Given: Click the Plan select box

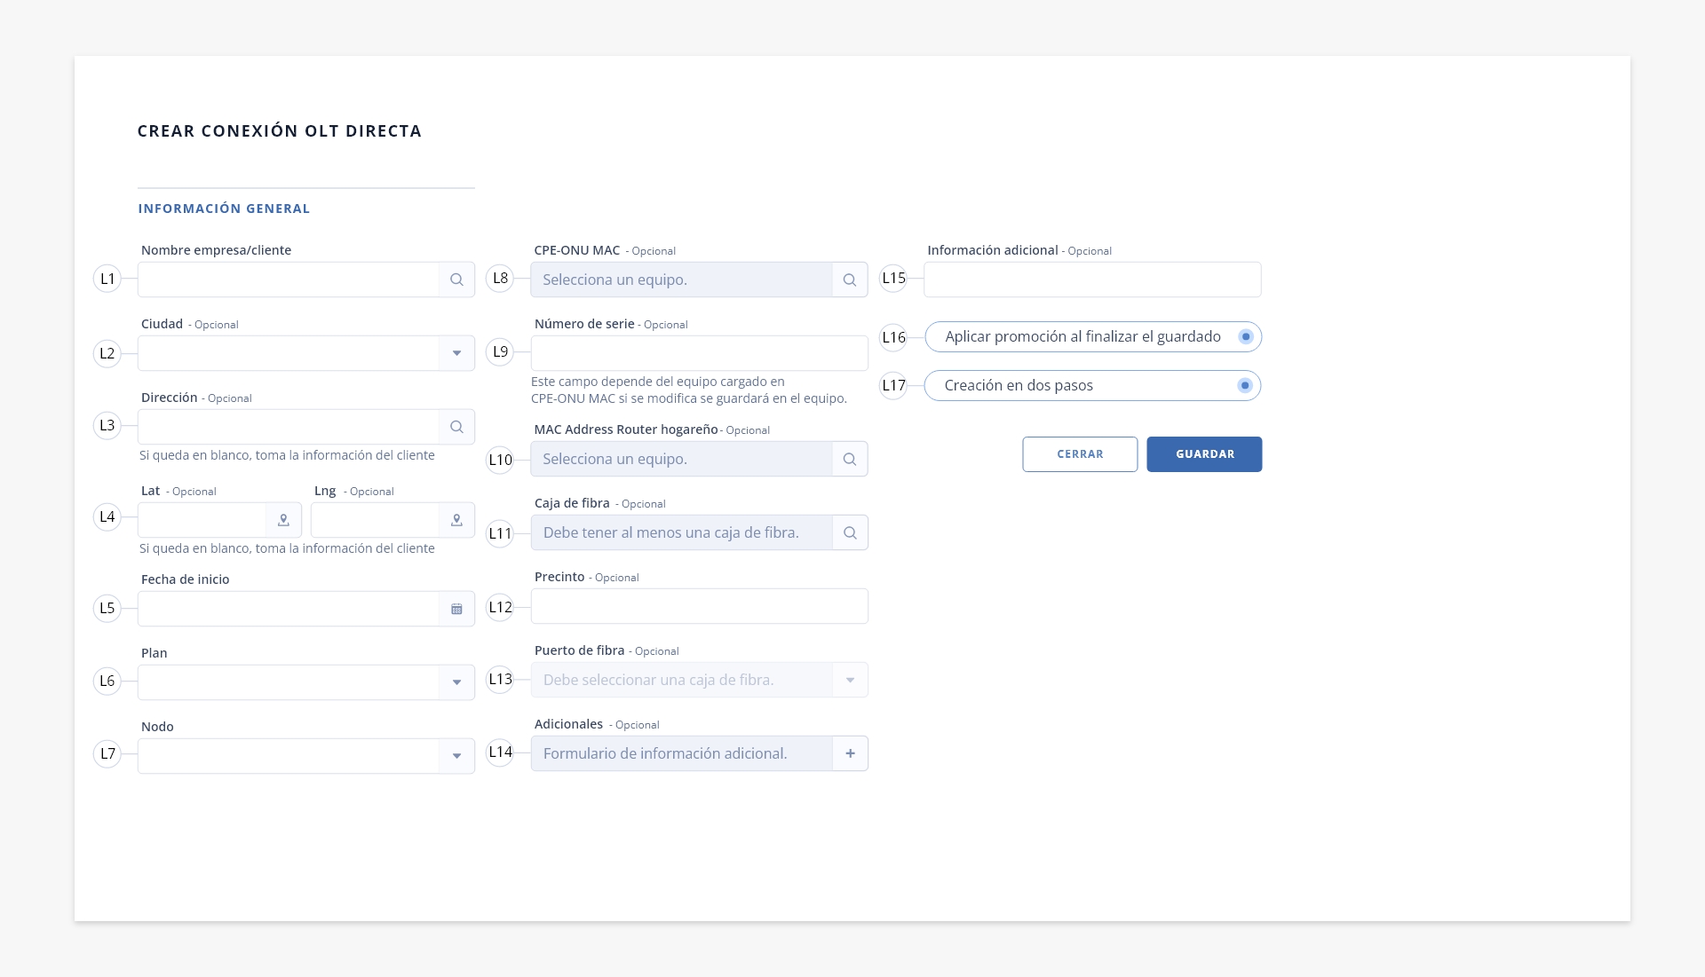Looking at the screenshot, I should (306, 682).
